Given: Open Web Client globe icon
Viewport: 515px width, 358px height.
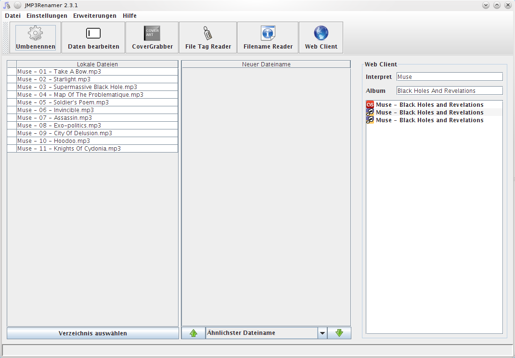Looking at the screenshot, I should pos(321,33).
